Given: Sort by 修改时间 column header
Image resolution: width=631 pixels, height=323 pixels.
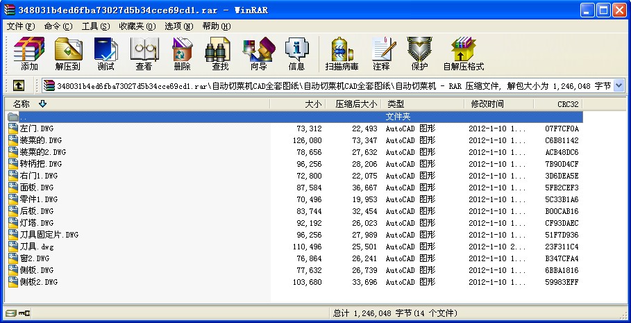Looking at the screenshot, I should click(x=487, y=103).
